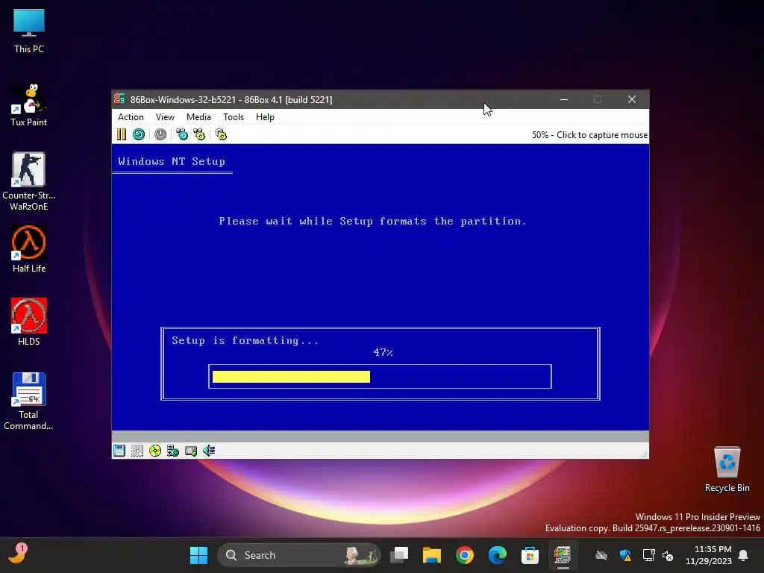The image size is (764, 573).
Task: Click the 'Setup is formatting...' text
Action: [245, 340]
